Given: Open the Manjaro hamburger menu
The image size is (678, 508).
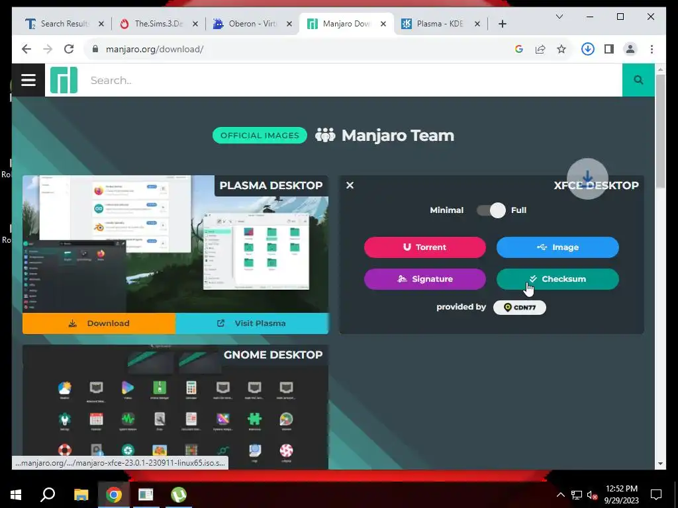Looking at the screenshot, I should coord(28,80).
